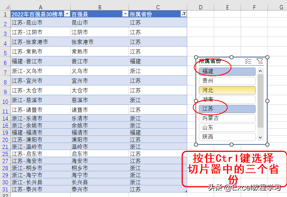
Task: Select column C header
Action: [x=158, y=7]
